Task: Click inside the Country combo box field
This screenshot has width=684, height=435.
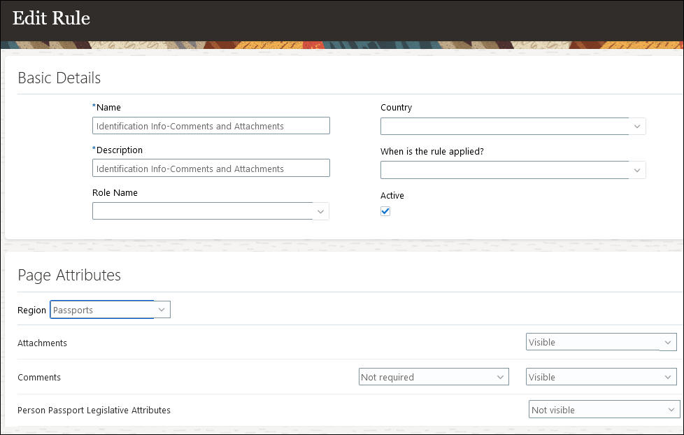Action: [504, 127]
